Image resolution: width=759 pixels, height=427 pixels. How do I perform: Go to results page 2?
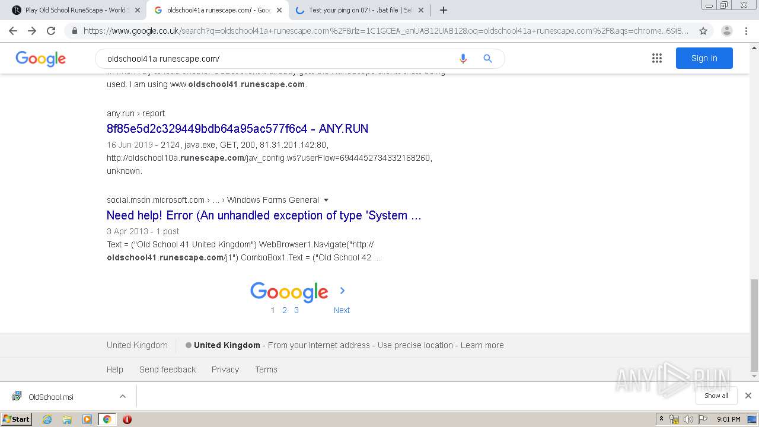(x=285, y=310)
